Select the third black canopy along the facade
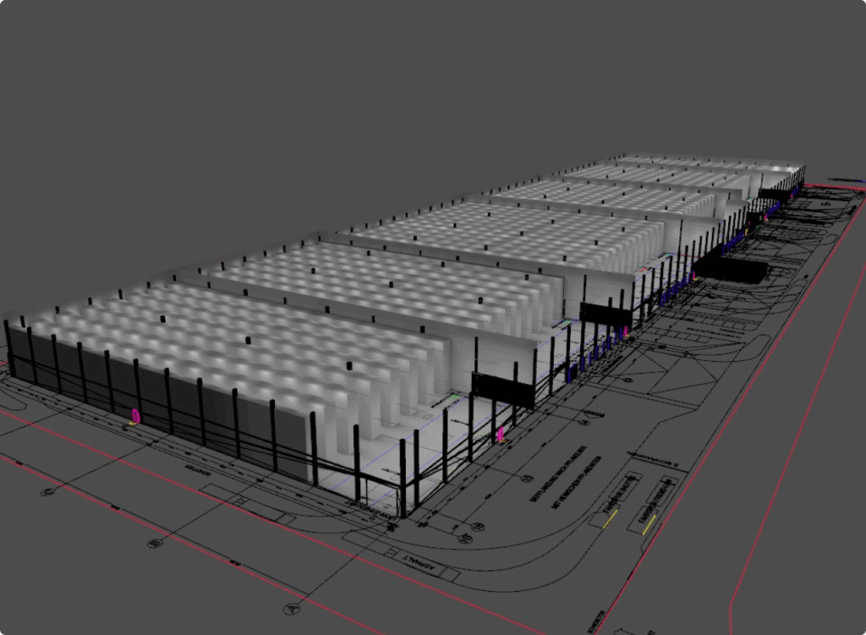The height and width of the screenshot is (635, 866). [731, 271]
